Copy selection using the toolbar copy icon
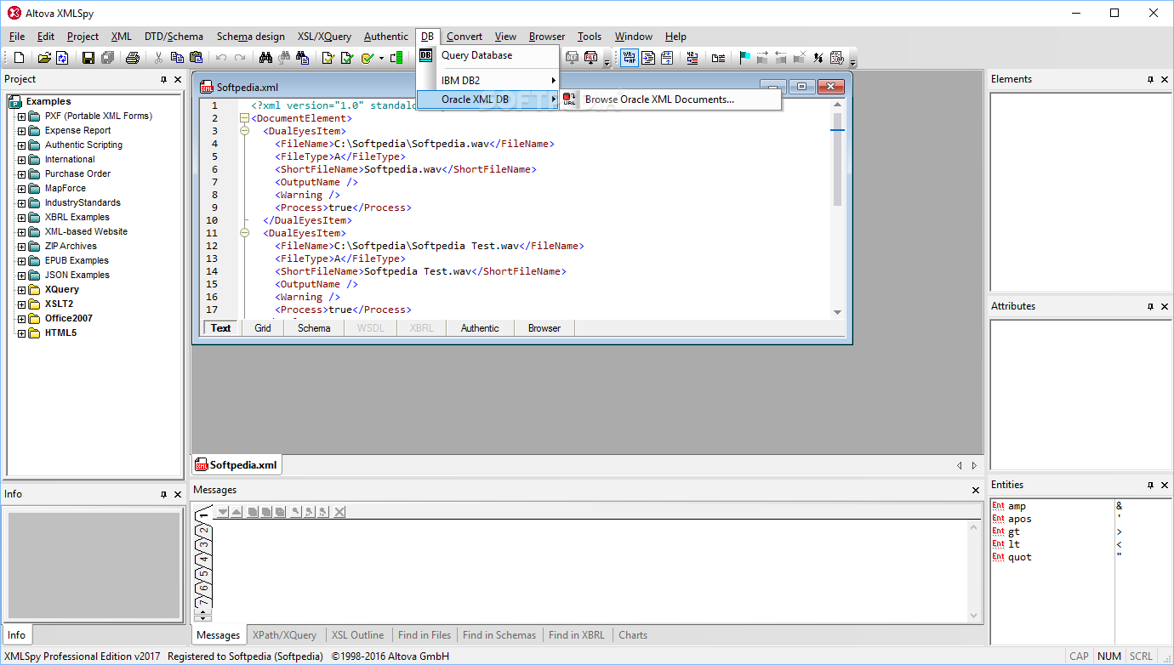Viewport: 1174px width, 665px height. (177, 58)
